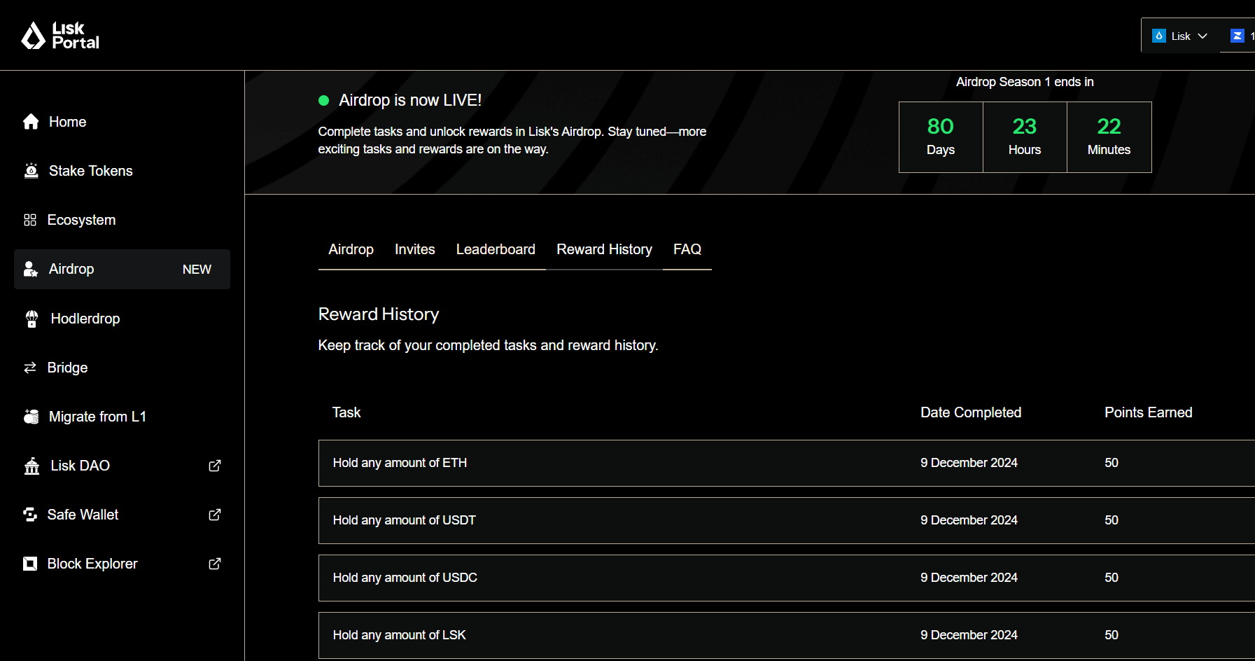Open the wallet account button

[1240, 36]
